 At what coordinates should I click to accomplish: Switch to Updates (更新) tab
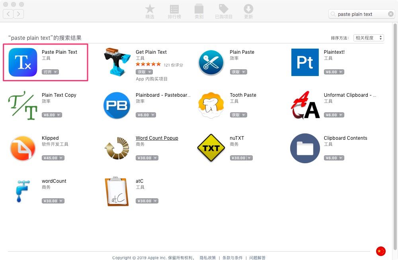(248, 12)
